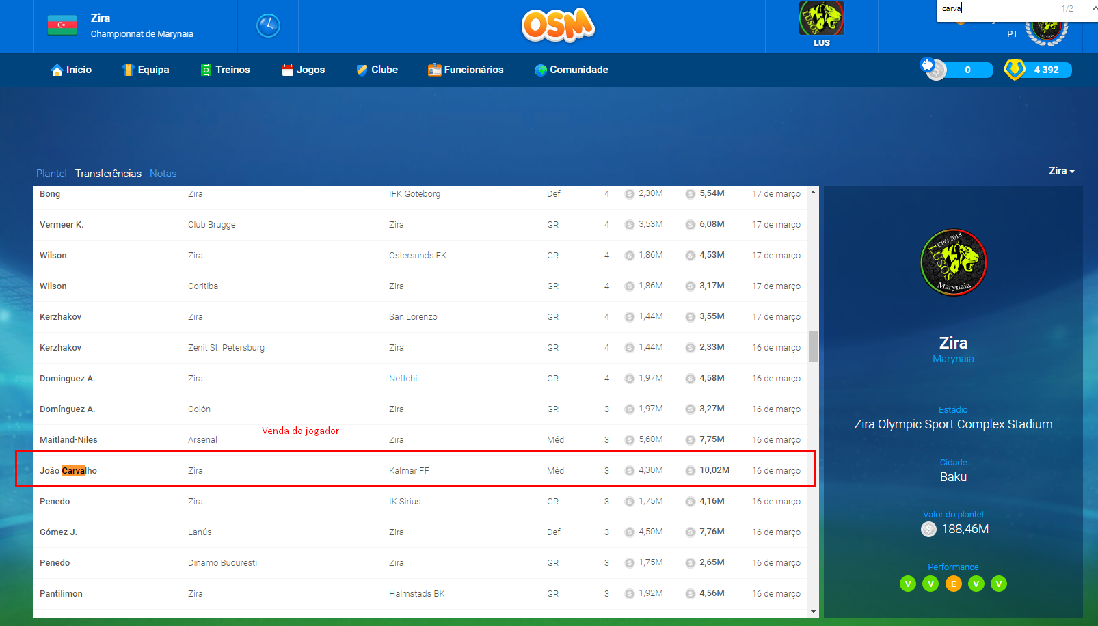Open the Treinos menu
This screenshot has width=1098, height=626.
(x=225, y=70)
